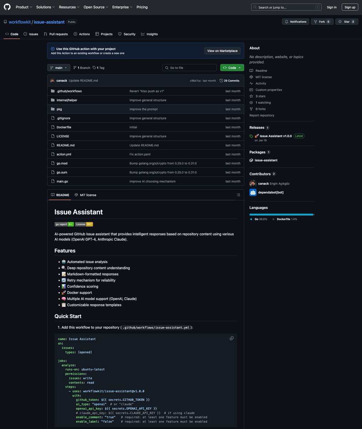
Task: Click the internal/helper folder icon
Action: click(x=53, y=100)
